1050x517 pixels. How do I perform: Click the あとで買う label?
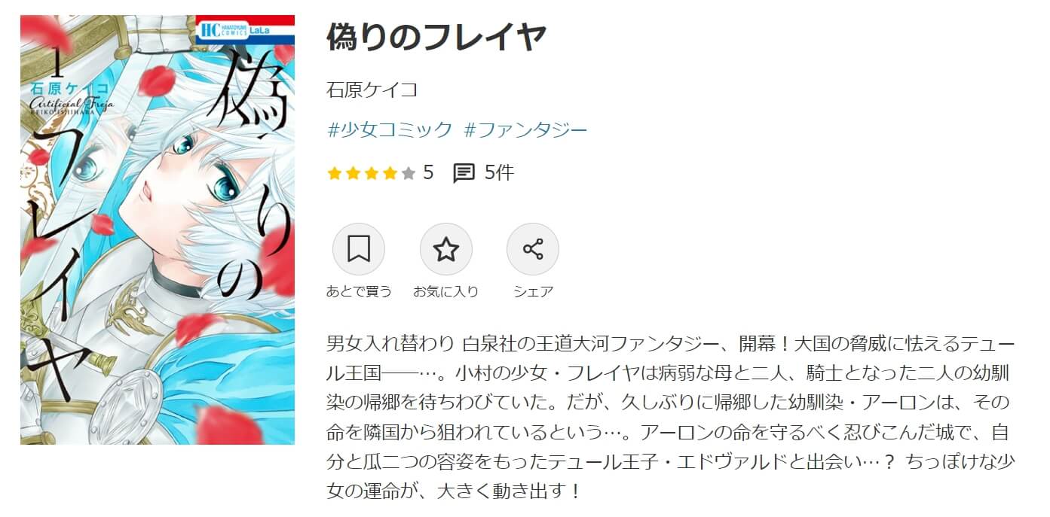[x=359, y=292]
